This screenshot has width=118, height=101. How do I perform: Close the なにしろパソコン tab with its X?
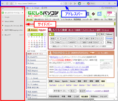click(22, 13)
